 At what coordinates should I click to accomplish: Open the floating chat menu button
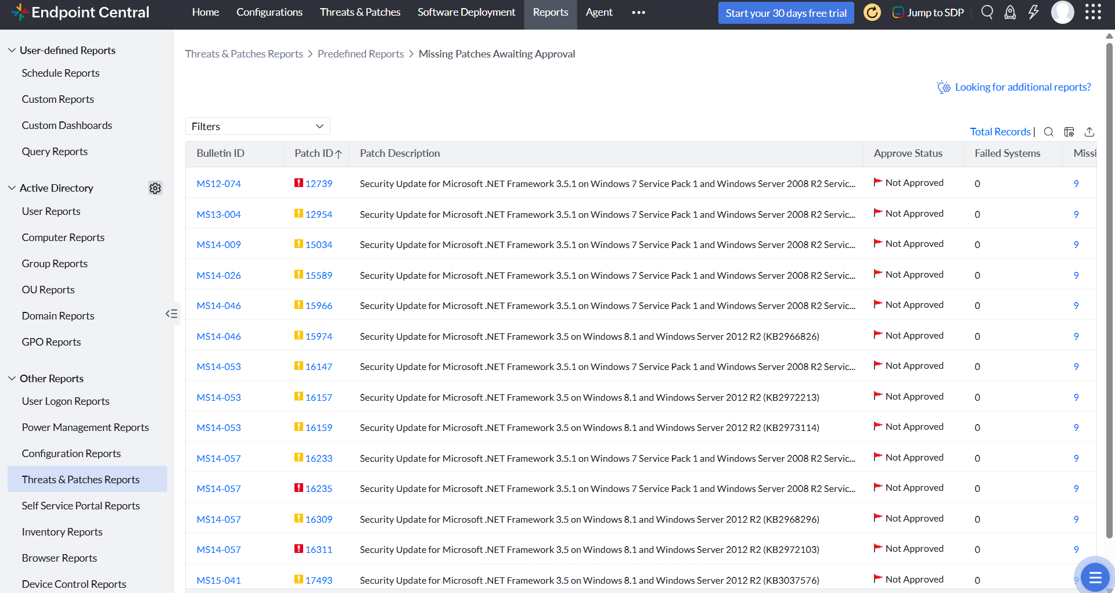1095,577
